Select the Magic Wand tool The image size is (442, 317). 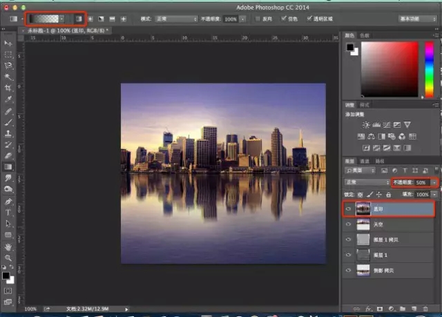[x=9, y=77]
